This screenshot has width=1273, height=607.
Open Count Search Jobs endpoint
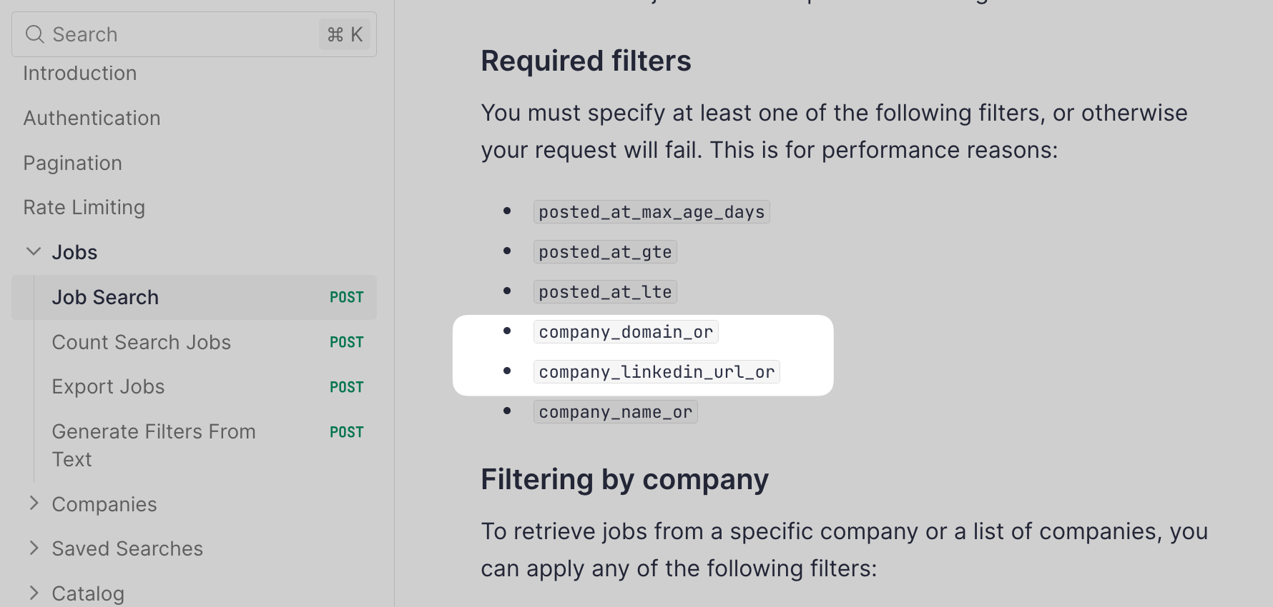tap(142, 343)
